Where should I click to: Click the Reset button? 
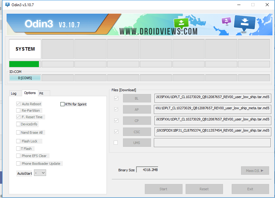click(204, 189)
